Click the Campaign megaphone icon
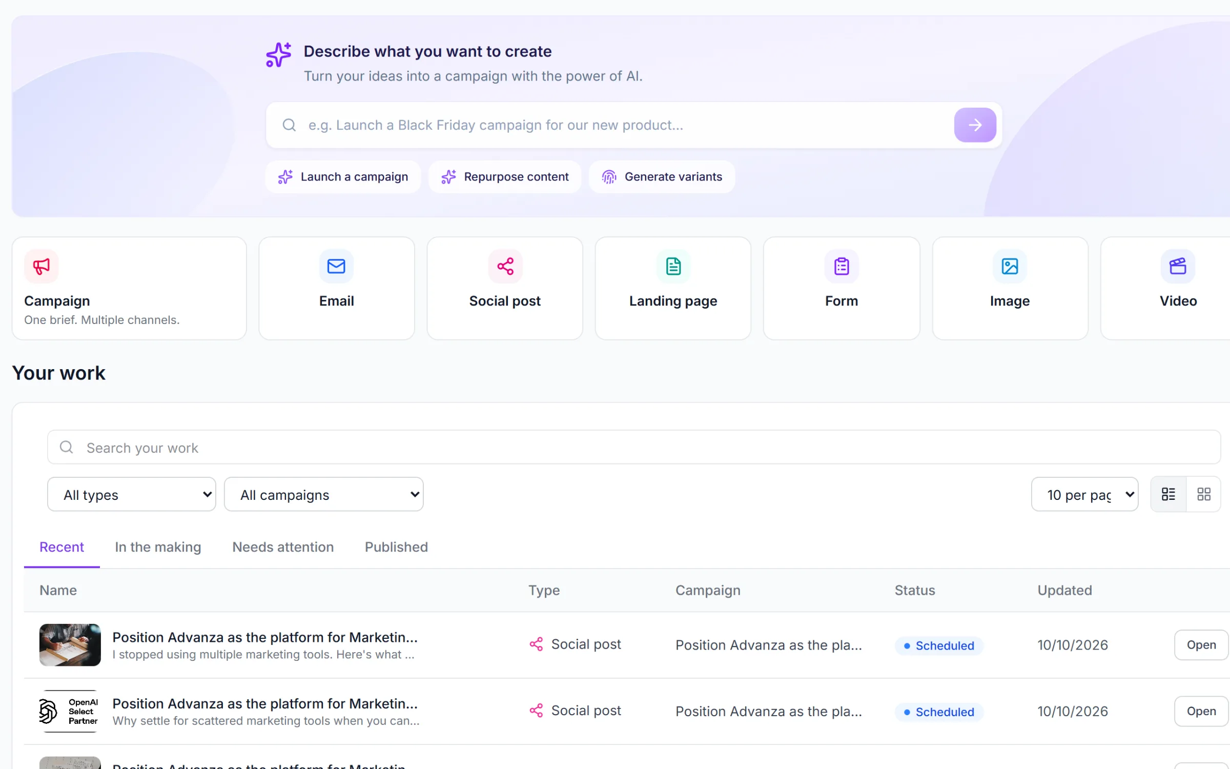 42,266
